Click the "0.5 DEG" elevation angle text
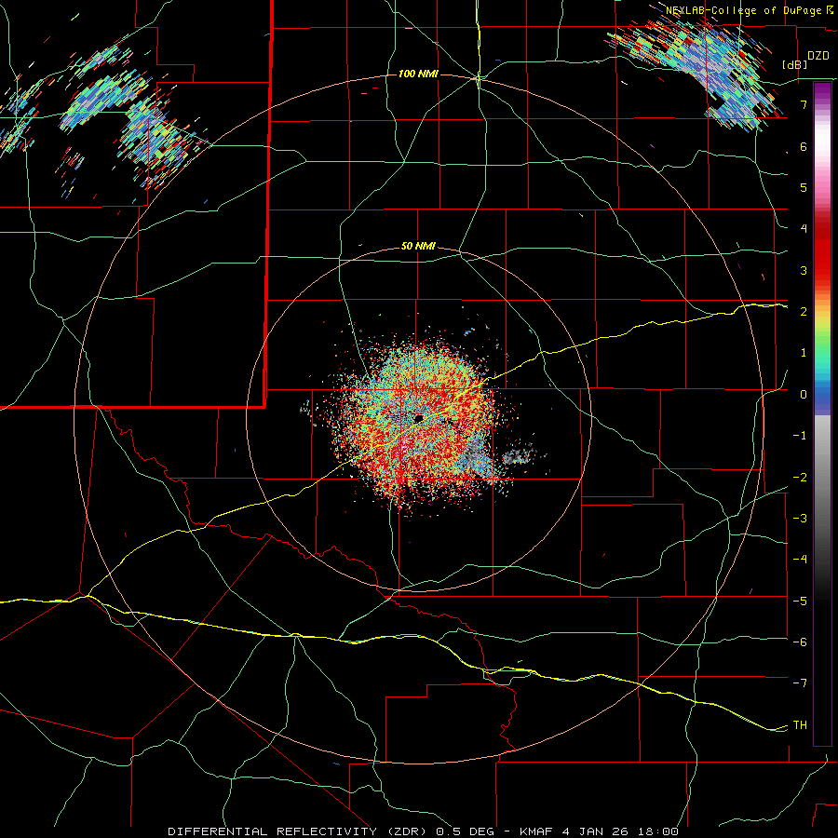The height and width of the screenshot is (838, 838). (465, 831)
